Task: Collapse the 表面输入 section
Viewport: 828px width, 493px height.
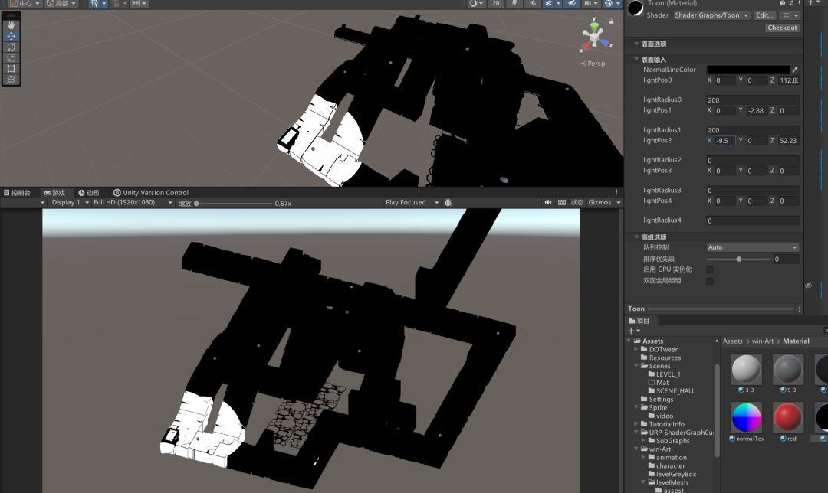Action: tap(636, 60)
